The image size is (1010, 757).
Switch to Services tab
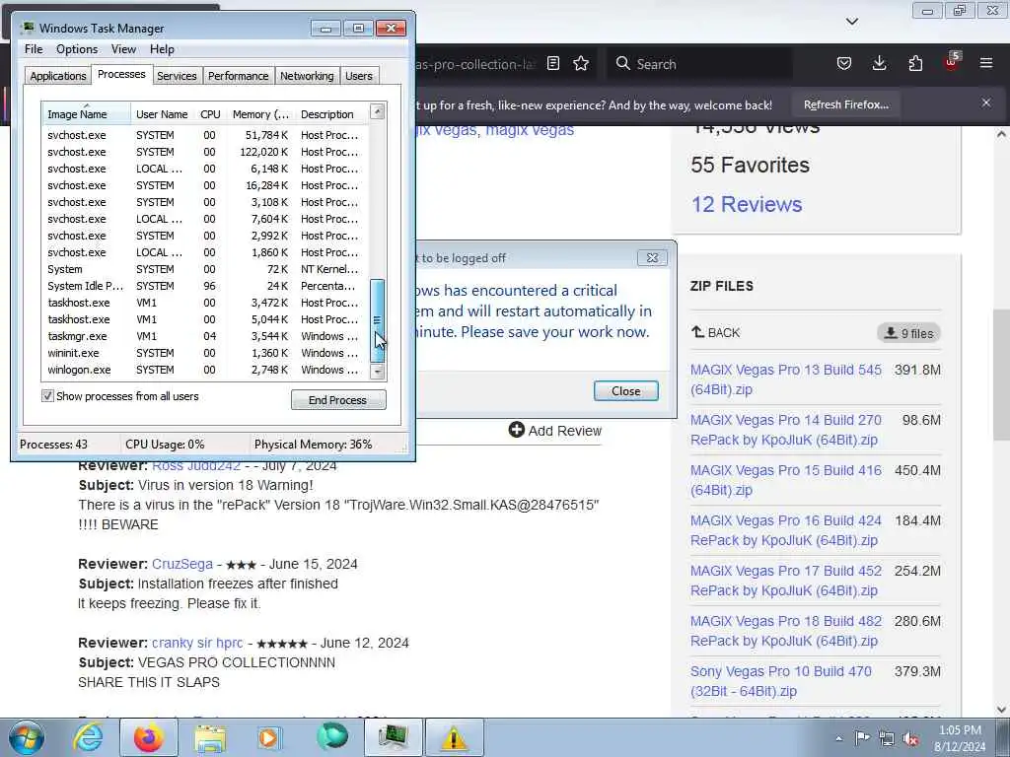coord(177,76)
